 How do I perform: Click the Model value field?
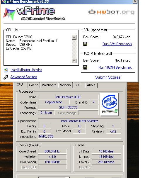click(x=79, y=126)
